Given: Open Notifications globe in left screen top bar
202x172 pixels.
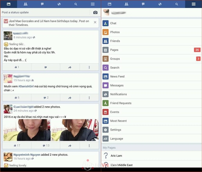Looking at the screenshot, I should click(59, 4).
